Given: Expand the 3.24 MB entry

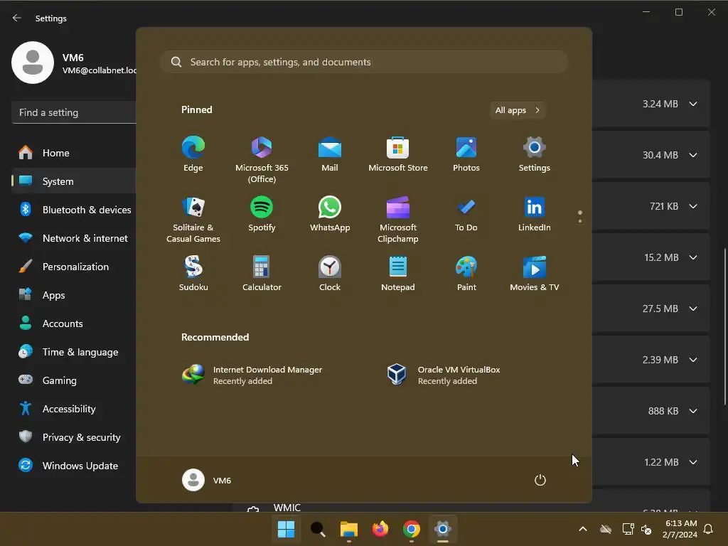Looking at the screenshot, I should [x=693, y=104].
